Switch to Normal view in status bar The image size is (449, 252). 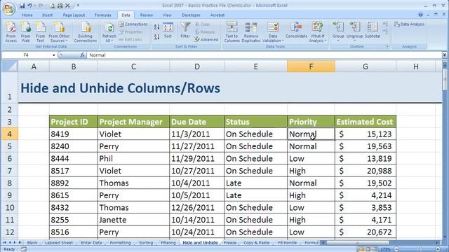[x=362, y=249]
